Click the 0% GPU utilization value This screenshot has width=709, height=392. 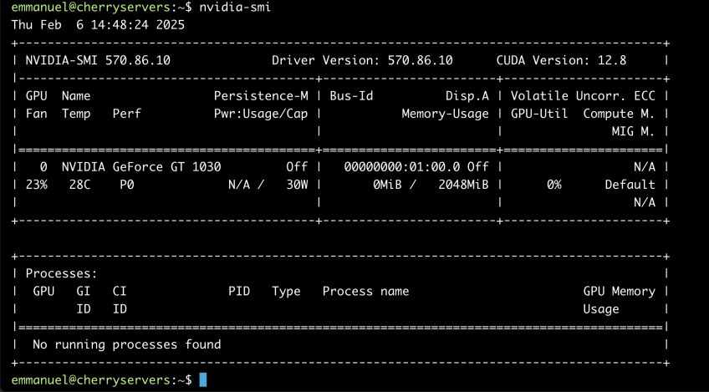553,184
